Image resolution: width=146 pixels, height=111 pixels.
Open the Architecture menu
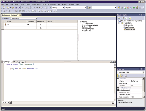(x=51, y=4)
